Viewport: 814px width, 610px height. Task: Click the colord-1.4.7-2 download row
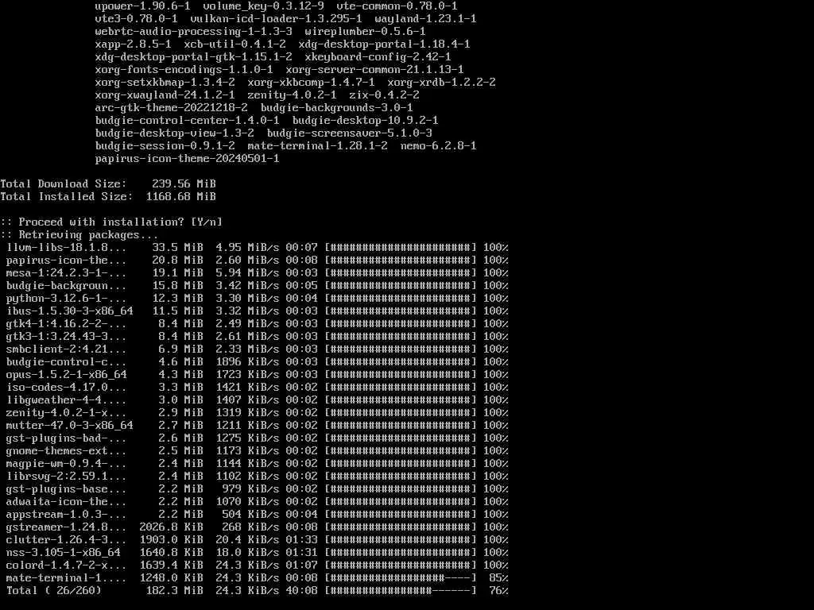click(x=257, y=565)
